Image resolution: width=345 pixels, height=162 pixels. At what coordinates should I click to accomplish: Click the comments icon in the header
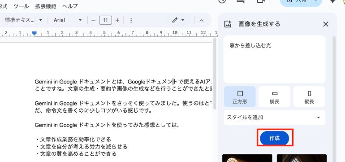241,1
